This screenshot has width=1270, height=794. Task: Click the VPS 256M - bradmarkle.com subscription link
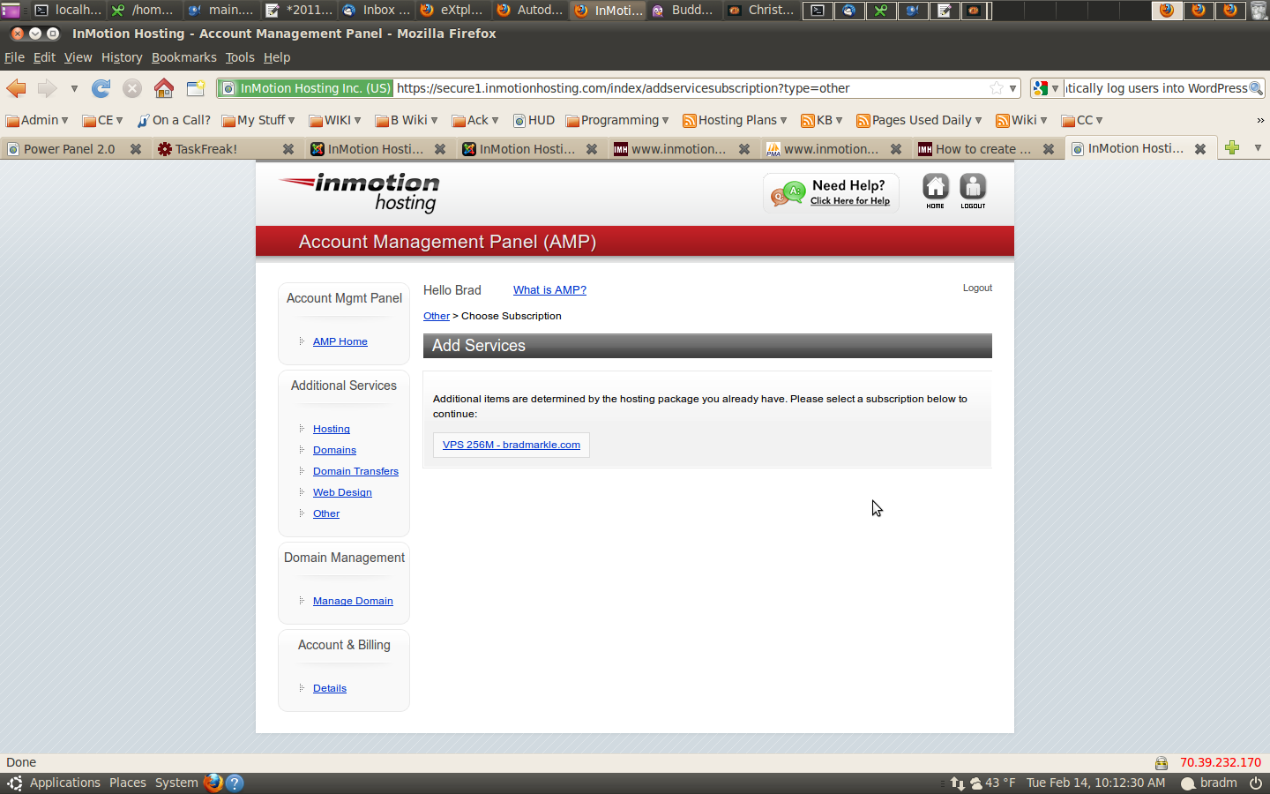tap(512, 445)
